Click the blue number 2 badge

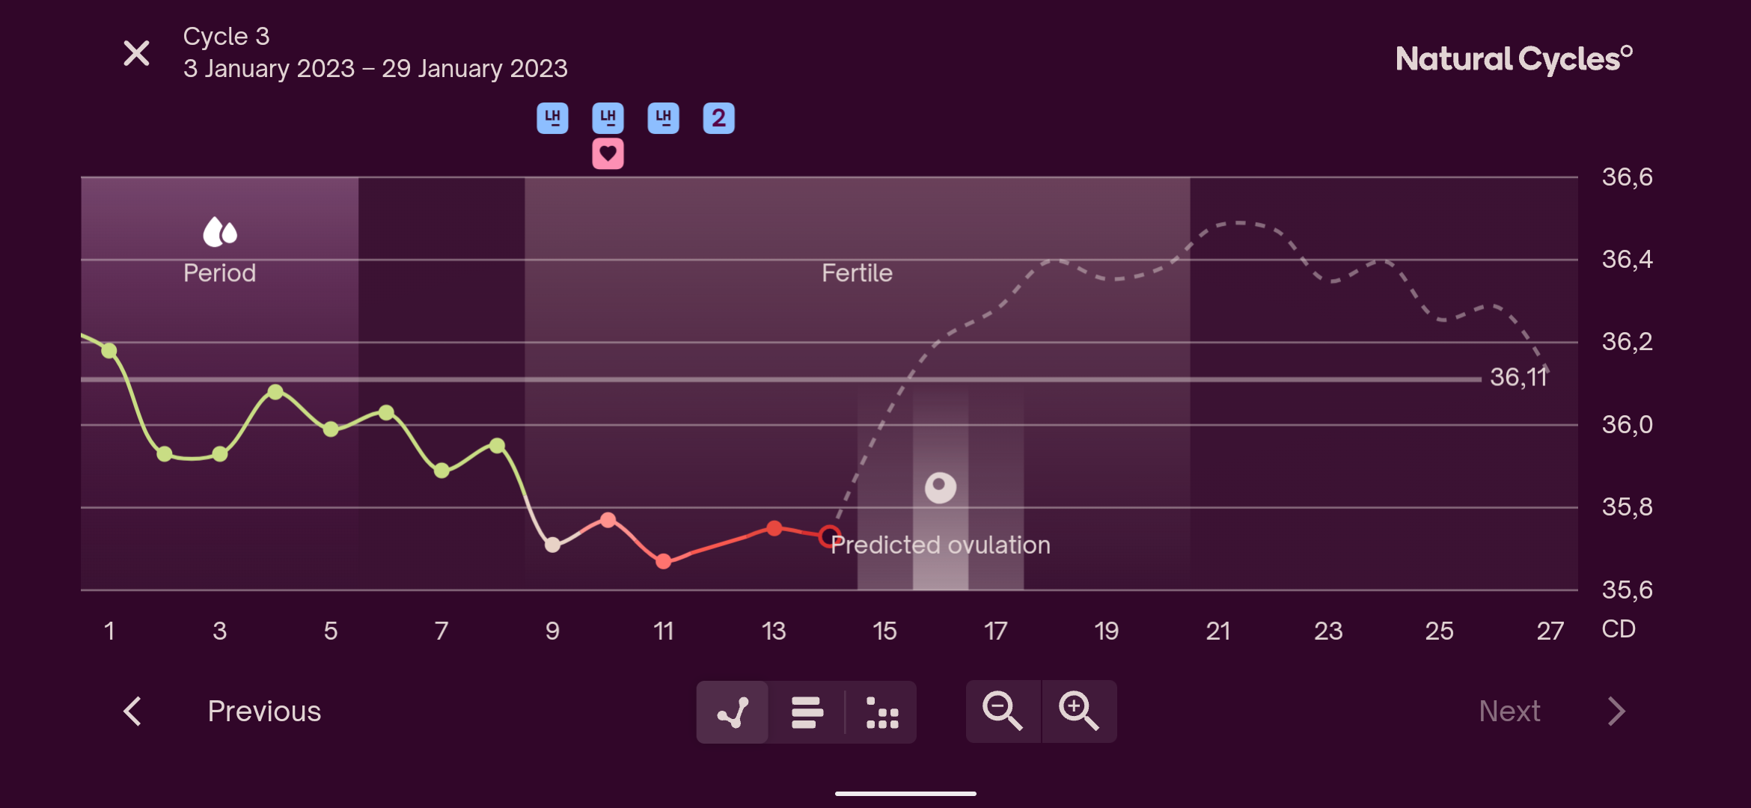[718, 118]
